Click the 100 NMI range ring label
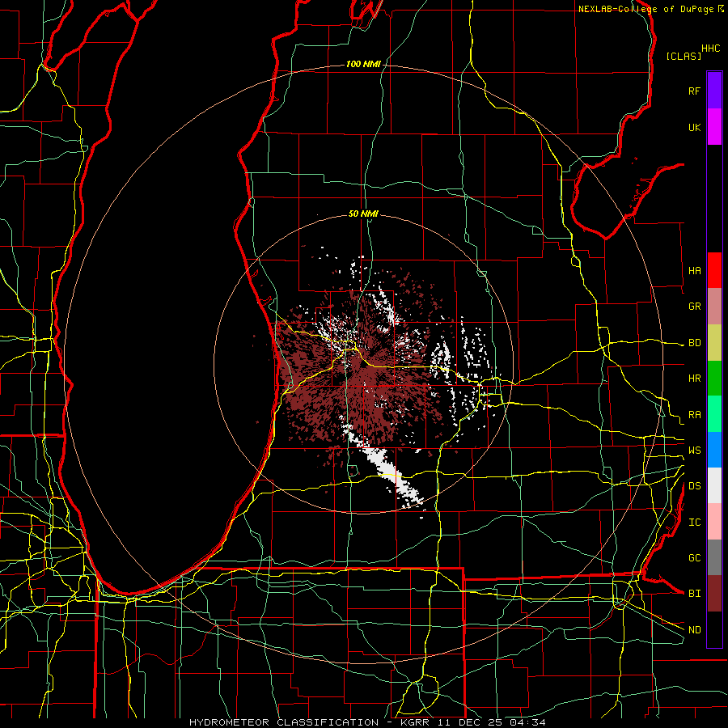This screenshot has width=728, height=728. (x=363, y=64)
